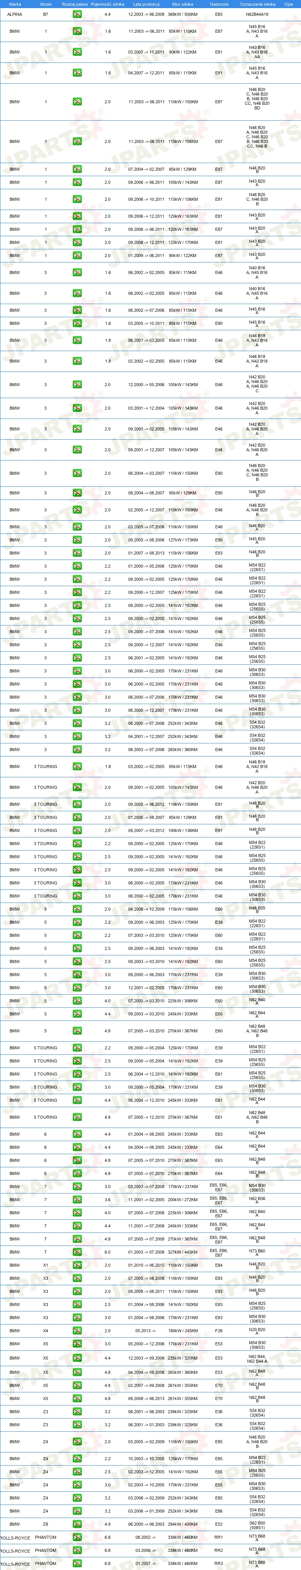Viewport: 301px width, 1570px height.
Task: Select the RR3 body cell
Action: coord(219,1563)
